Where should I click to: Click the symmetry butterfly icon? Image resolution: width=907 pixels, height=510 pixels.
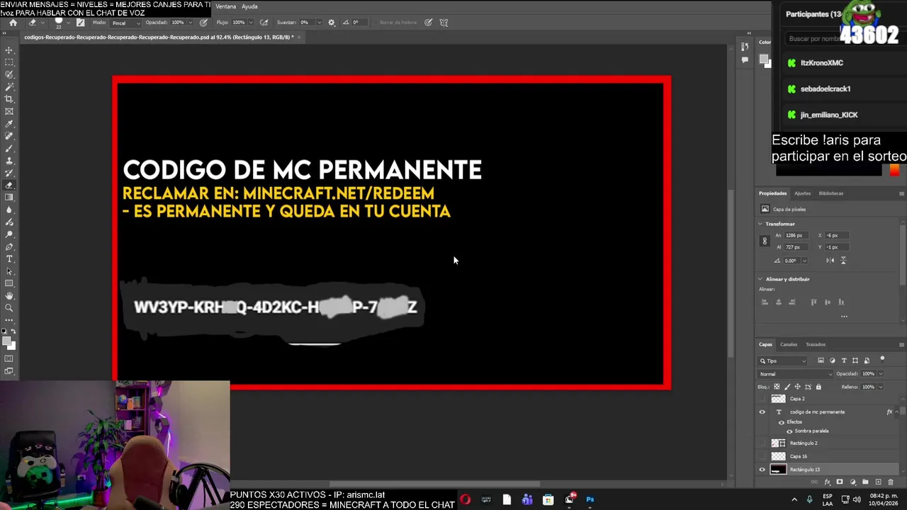click(x=444, y=23)
